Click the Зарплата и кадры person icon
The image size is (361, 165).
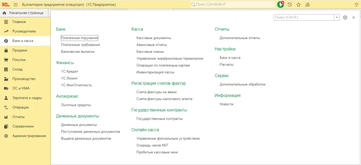tap(6, 98)
